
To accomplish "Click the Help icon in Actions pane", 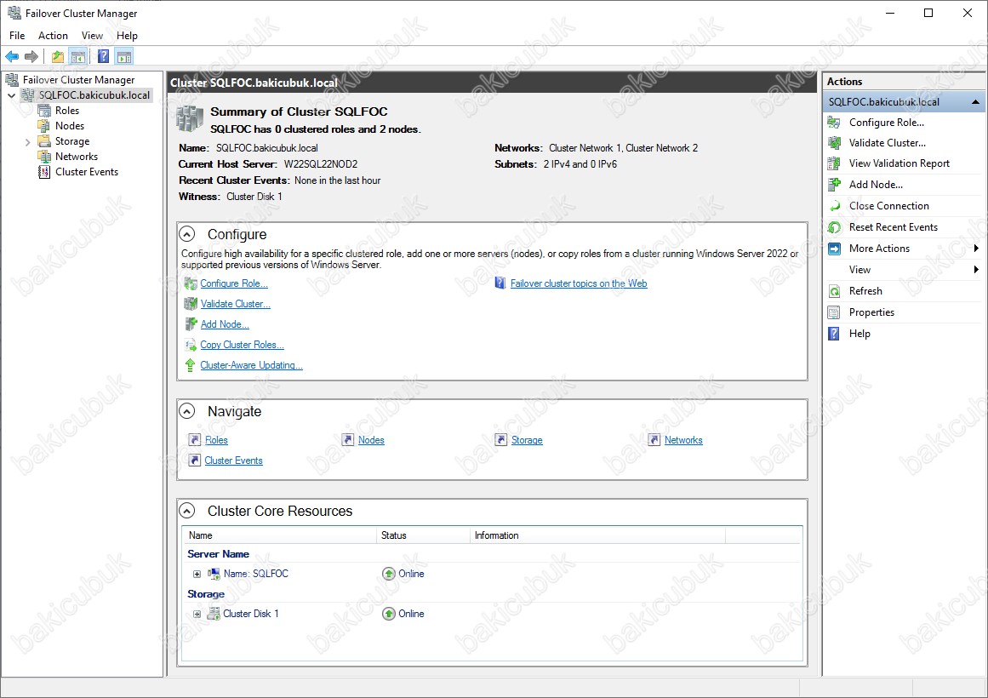I will click(834, 334).
